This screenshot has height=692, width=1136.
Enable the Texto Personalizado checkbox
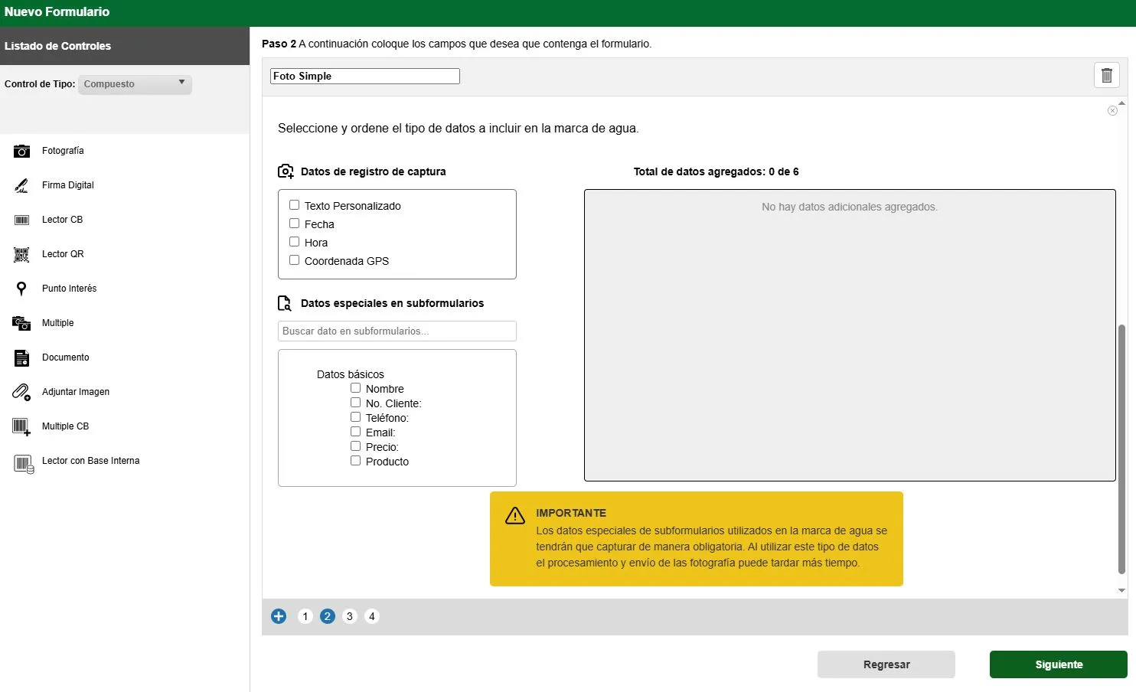tap(294, 205)
